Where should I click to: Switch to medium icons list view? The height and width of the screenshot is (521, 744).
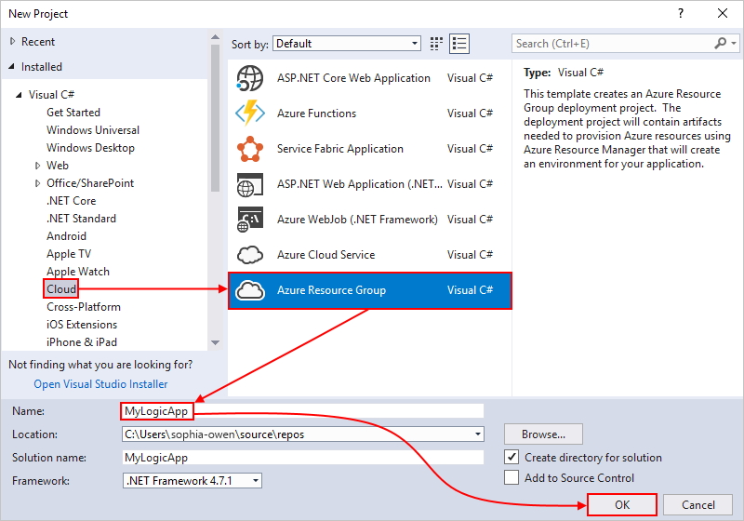pyautogui.click(x=459, y=44)
